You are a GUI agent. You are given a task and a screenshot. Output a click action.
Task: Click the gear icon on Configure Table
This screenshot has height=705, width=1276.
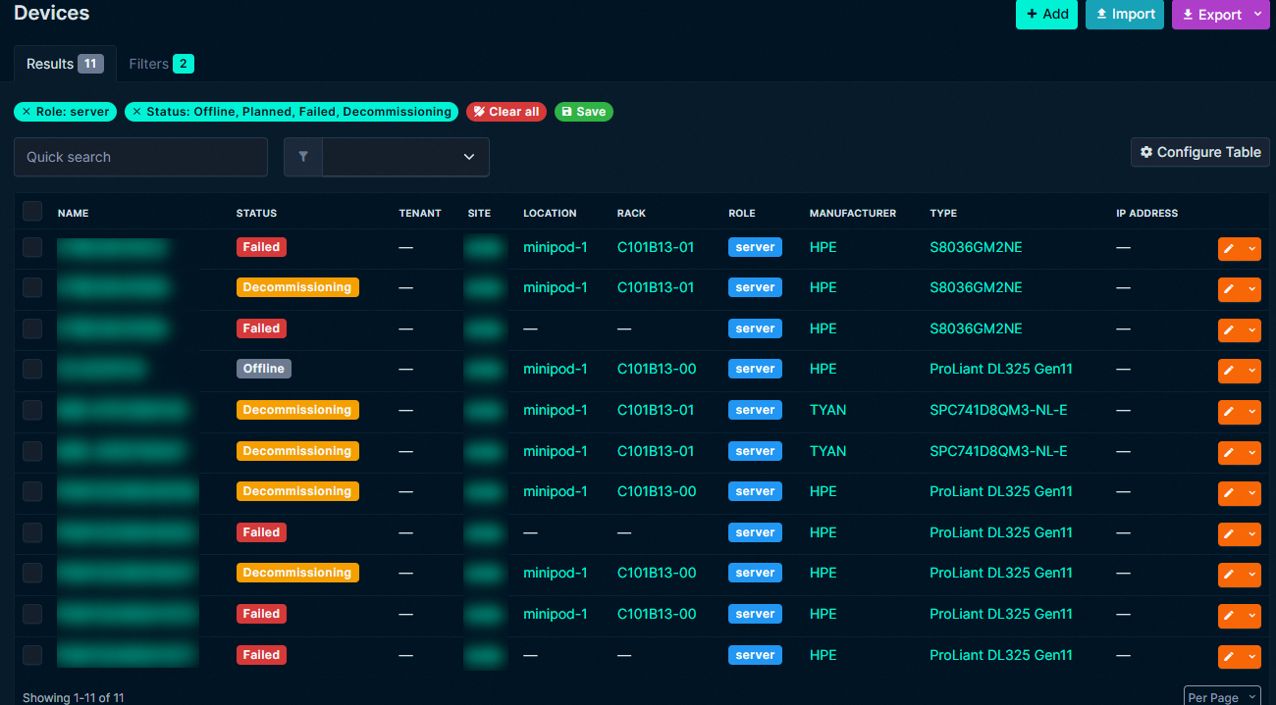[x=1145, y=152]
